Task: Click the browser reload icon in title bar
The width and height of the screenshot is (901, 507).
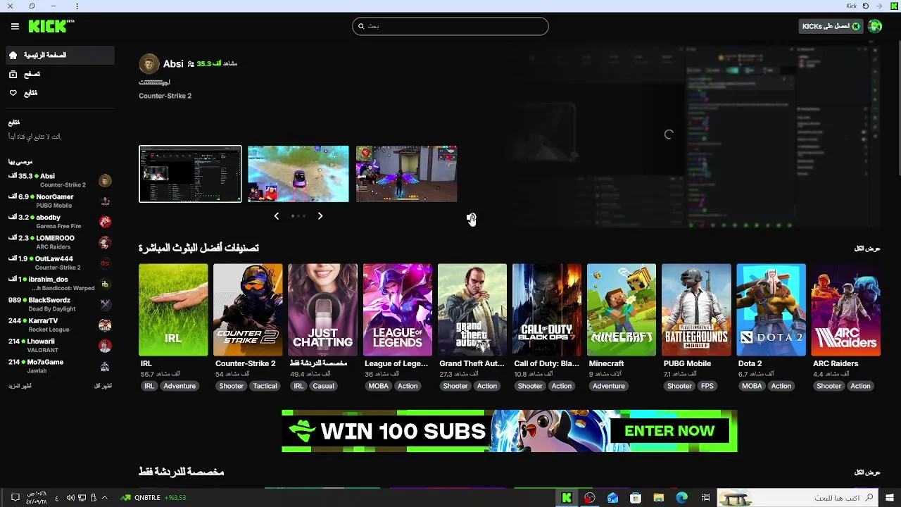Action: tap(866, 6)
